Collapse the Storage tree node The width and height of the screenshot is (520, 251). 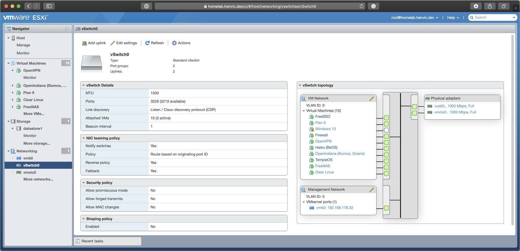(x=8, y=121)
